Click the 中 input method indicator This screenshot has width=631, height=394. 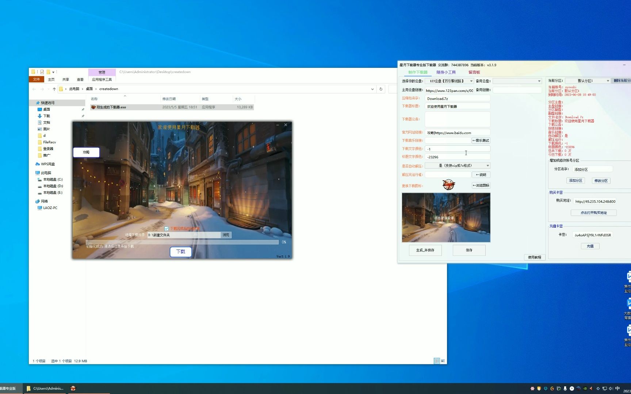[x=617, y=389]
